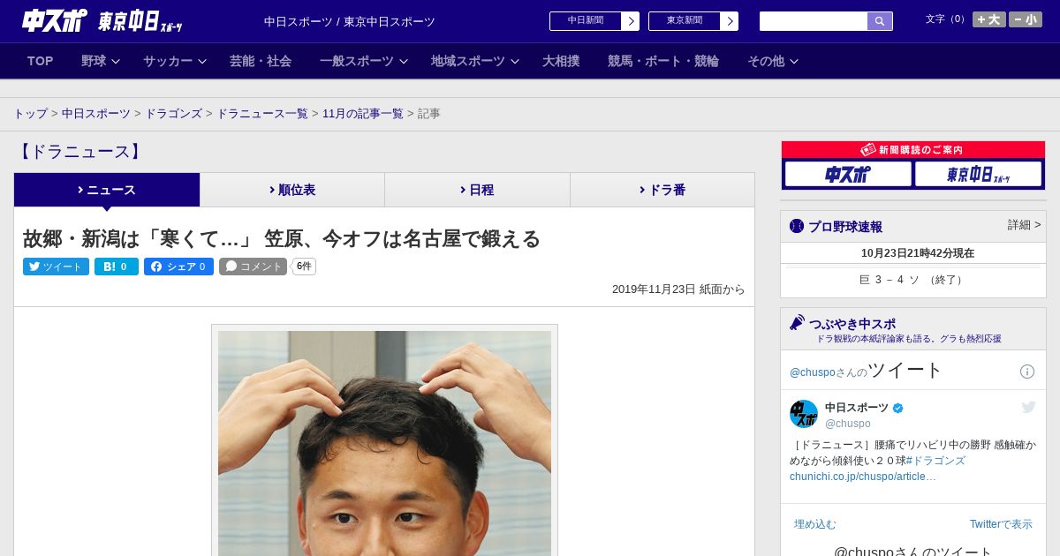Click the verified badge next to 中日スポーツ
This screenshot has width=1060, height=556.
898,408
